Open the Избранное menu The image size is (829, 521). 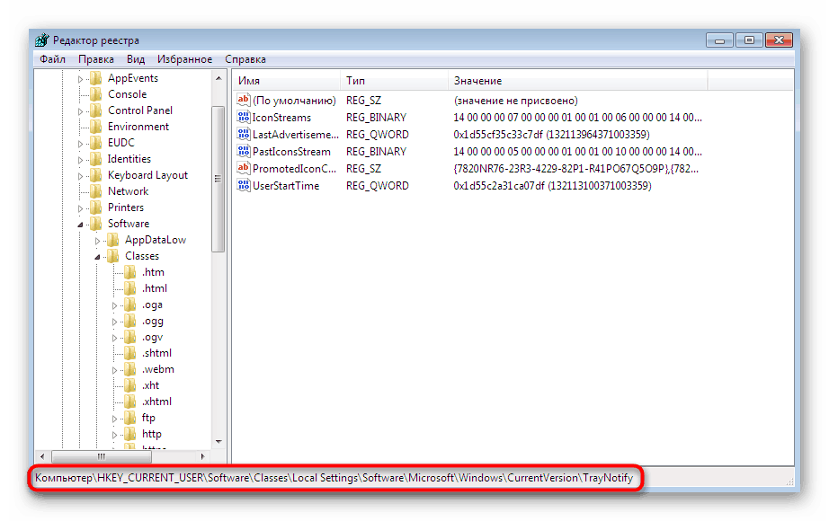[184, 59]
